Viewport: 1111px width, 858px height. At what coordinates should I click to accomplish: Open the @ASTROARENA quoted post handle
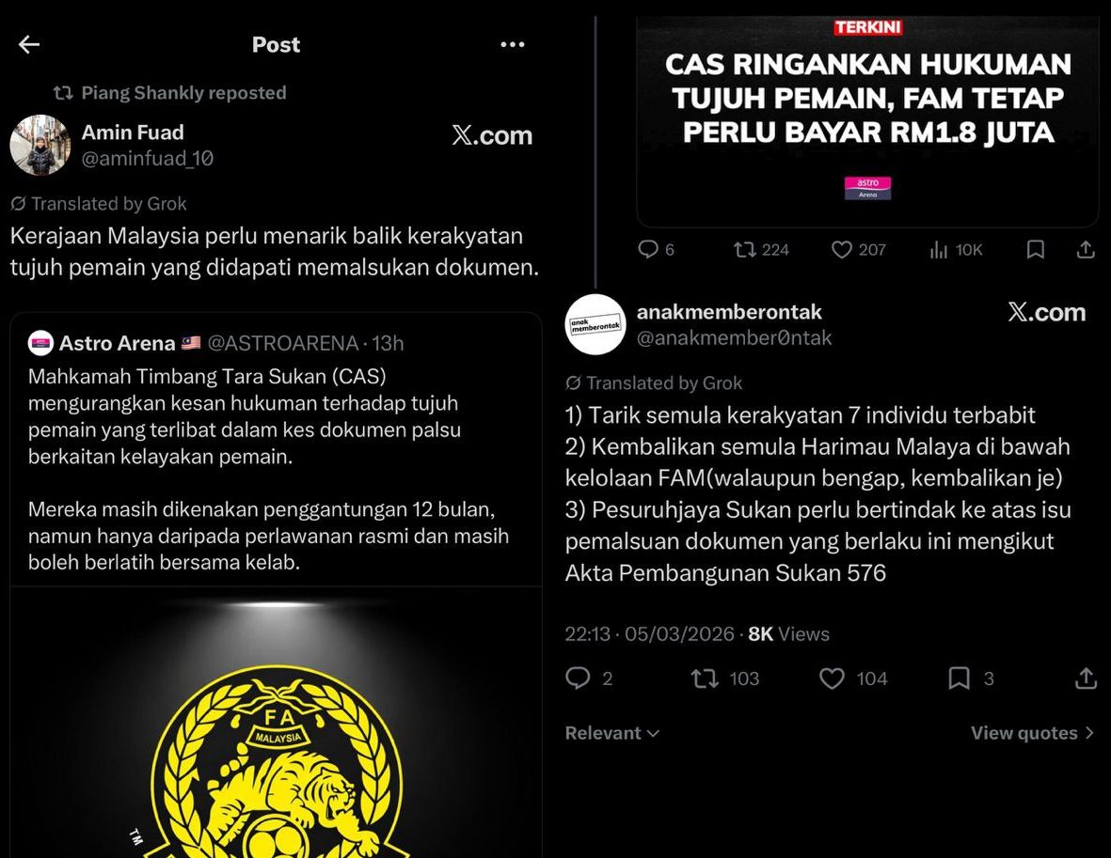pos(283,343)
